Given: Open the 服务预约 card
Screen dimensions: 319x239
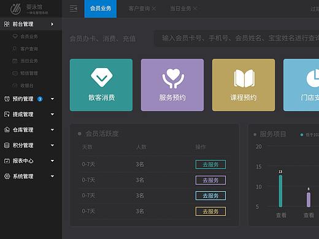Looking at the screenshot, I should [172, 85].
